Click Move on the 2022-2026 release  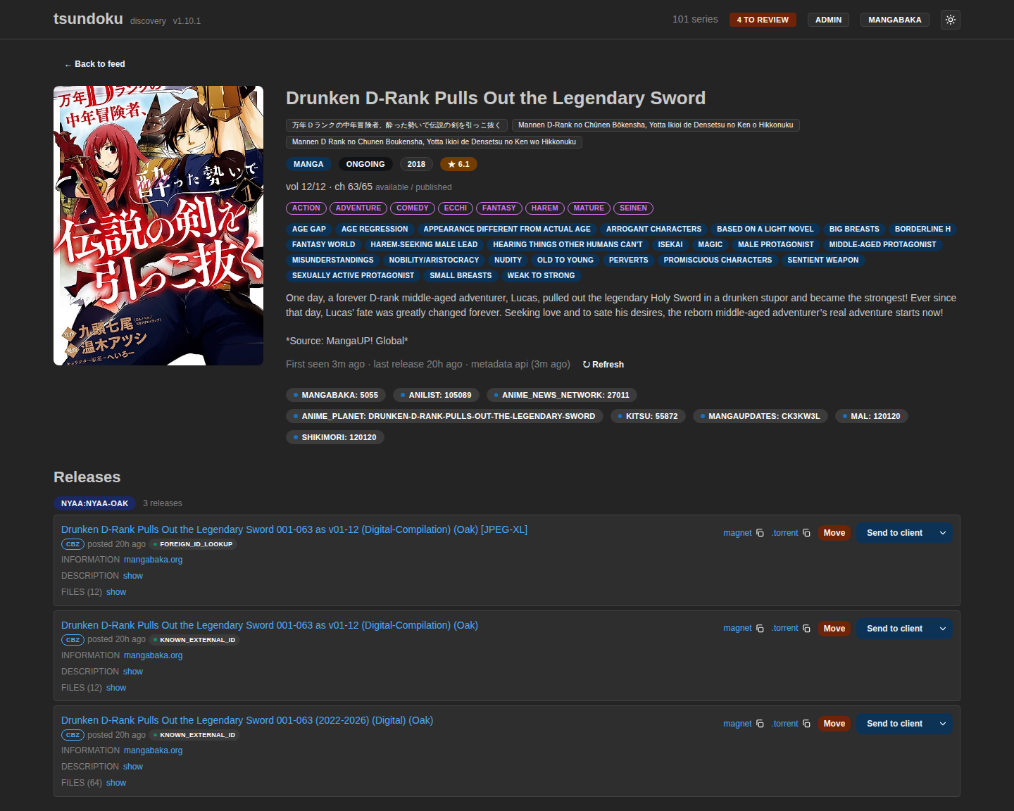pyautogui.click(x=834, y=724)
